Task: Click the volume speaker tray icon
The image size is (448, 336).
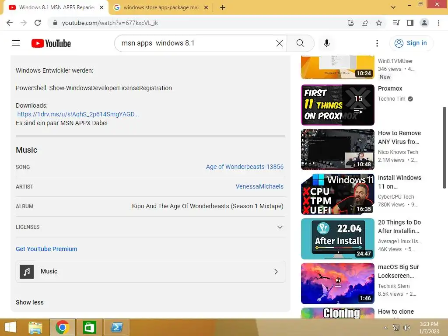Action: tap(406, 328)
